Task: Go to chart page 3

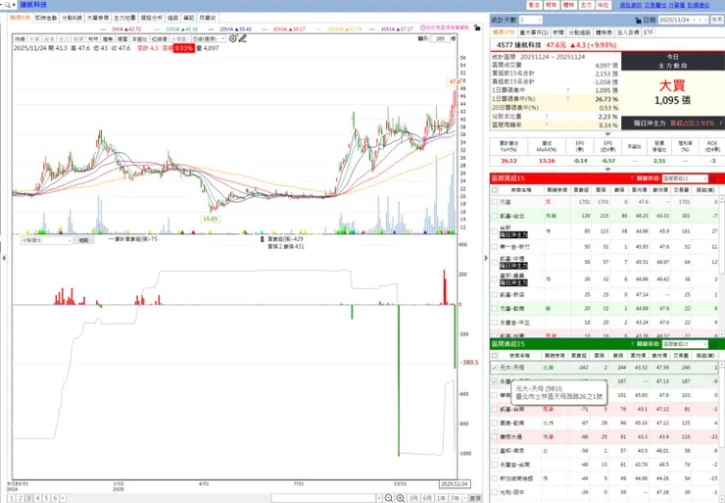Action: [x=29, y=498]
